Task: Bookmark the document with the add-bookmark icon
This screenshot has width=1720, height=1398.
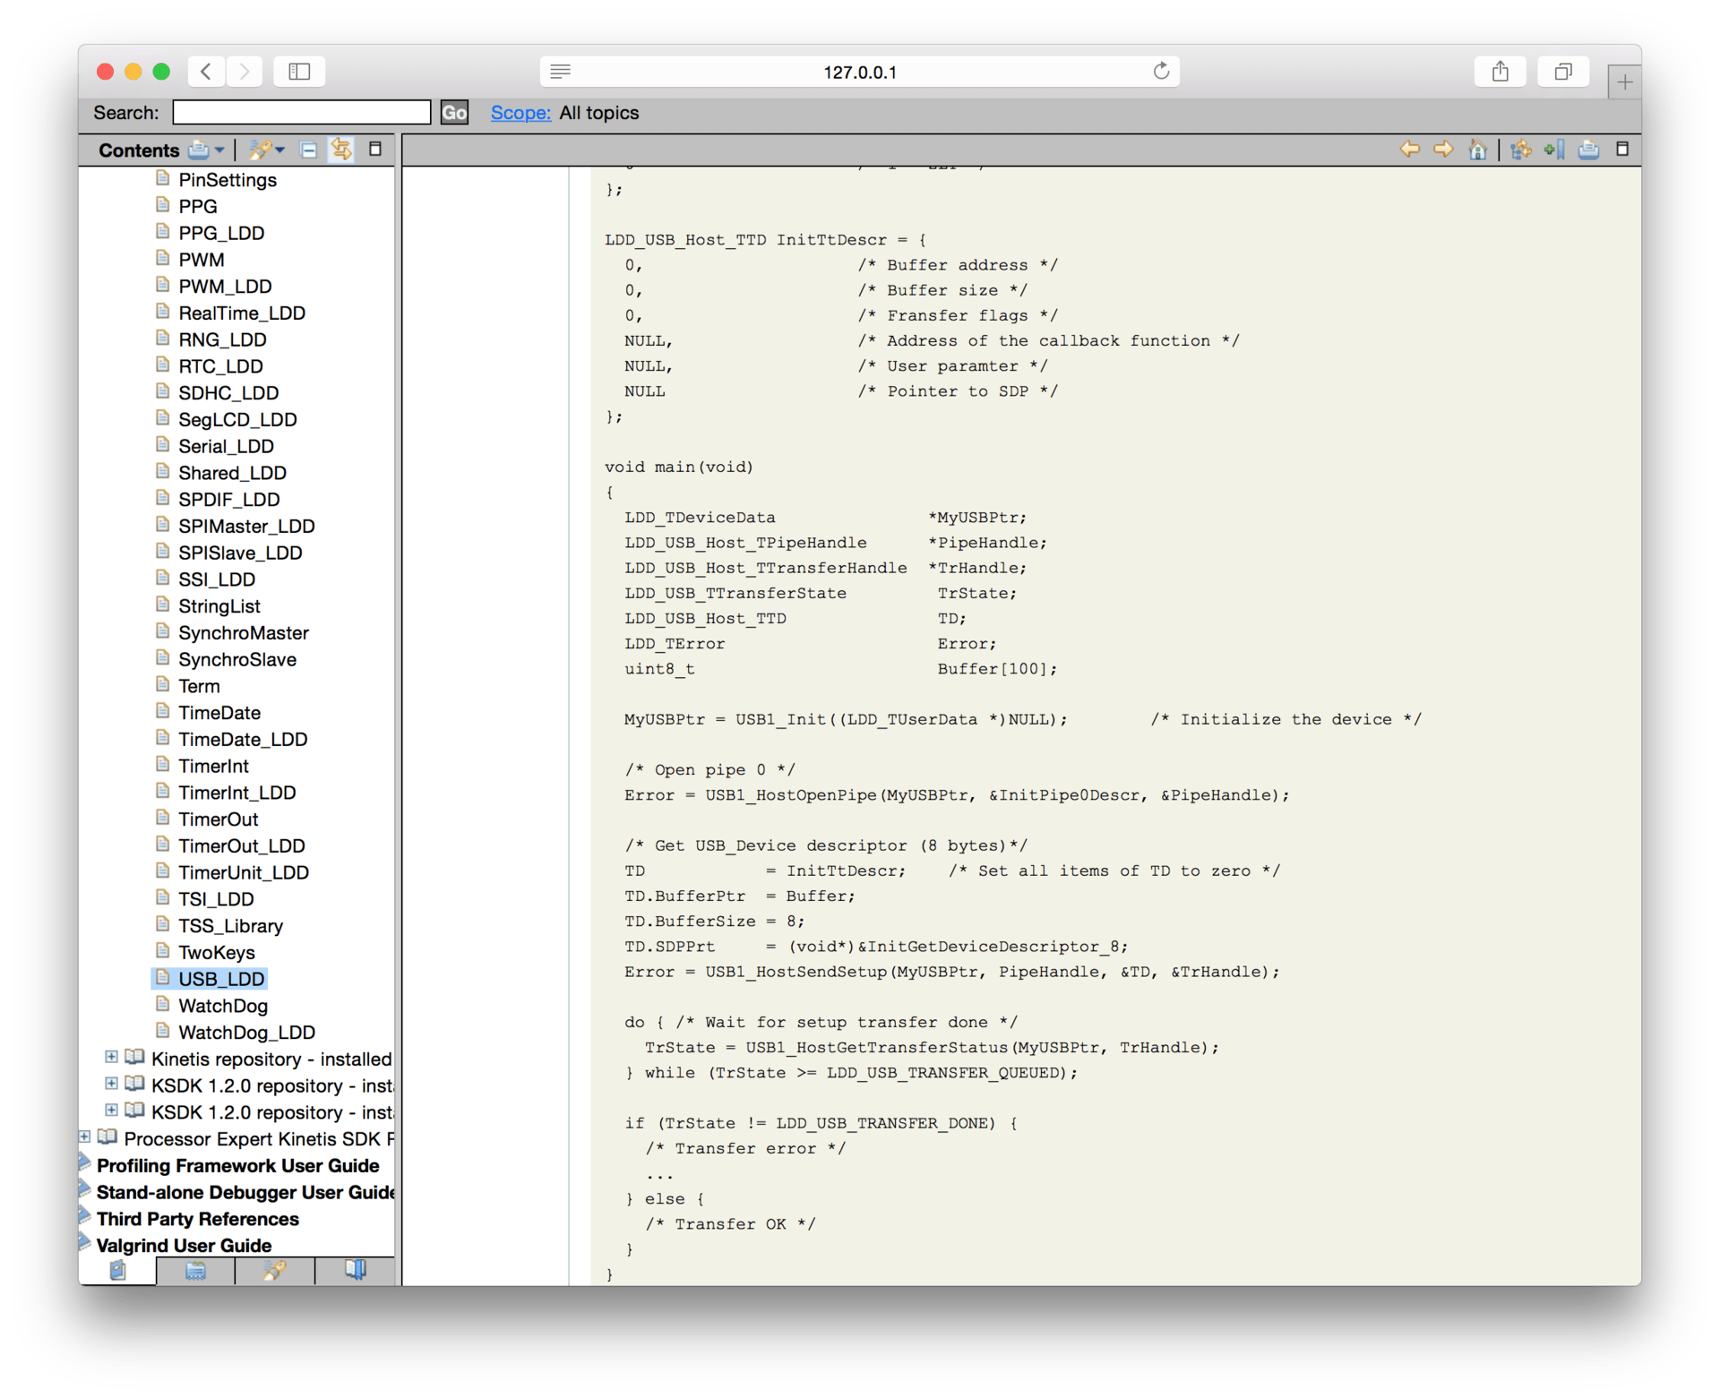Action: [x=1554, y=150]
